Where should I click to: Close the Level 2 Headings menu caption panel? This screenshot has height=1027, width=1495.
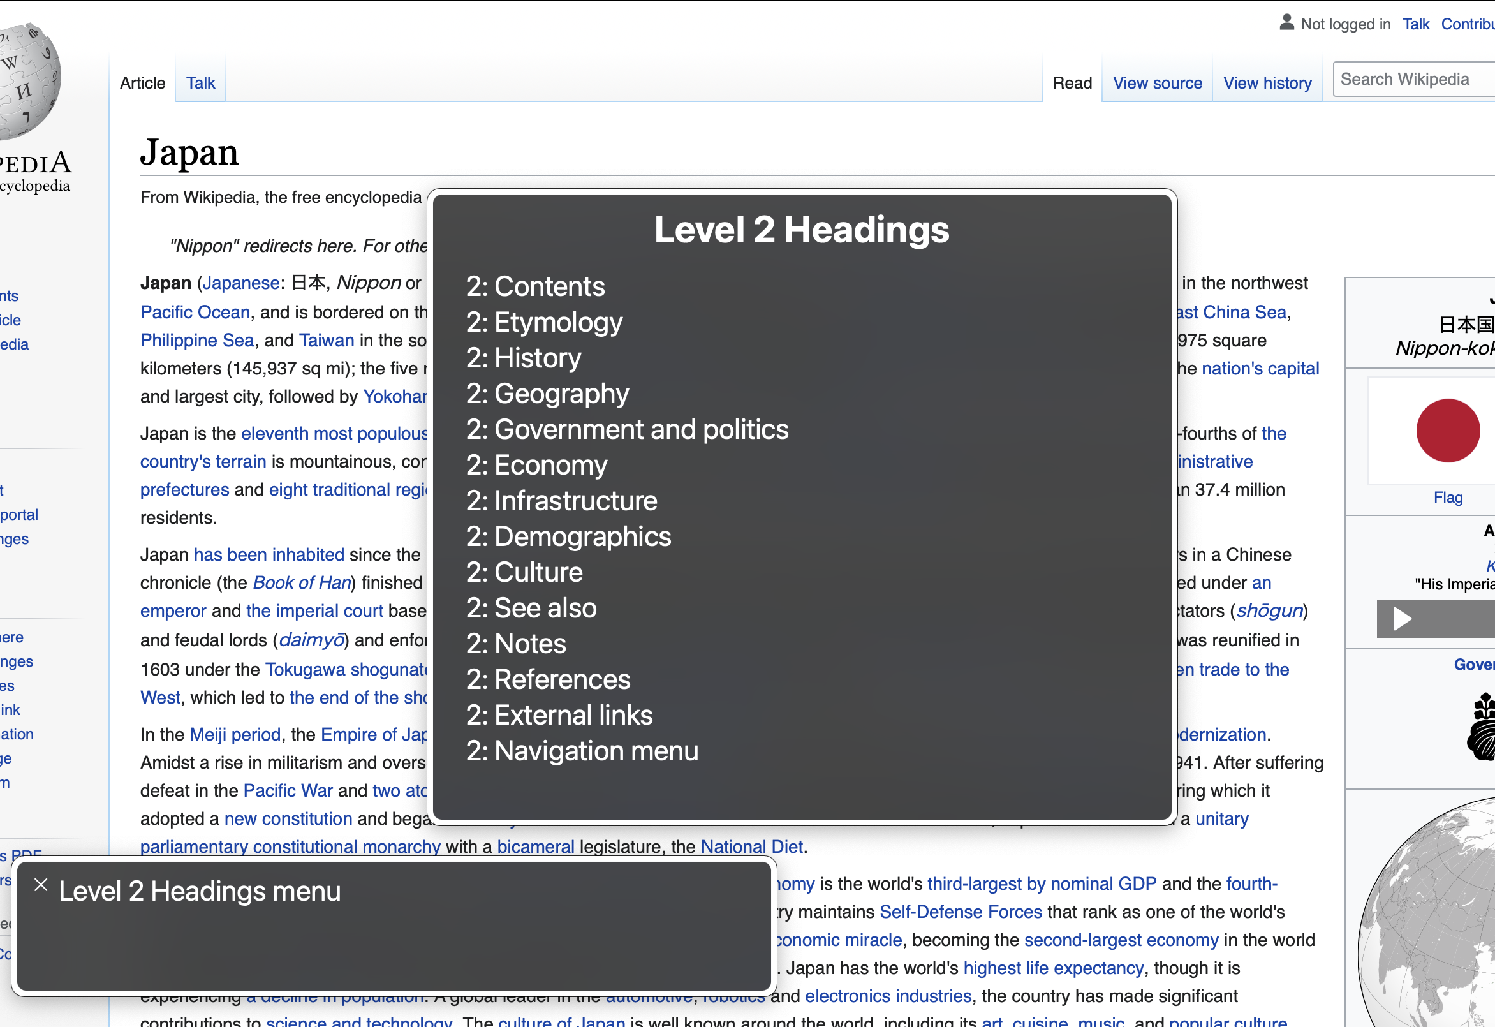click(41, 885)
